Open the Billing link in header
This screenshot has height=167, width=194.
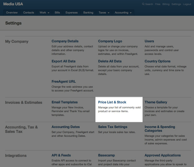click(166, 4)
